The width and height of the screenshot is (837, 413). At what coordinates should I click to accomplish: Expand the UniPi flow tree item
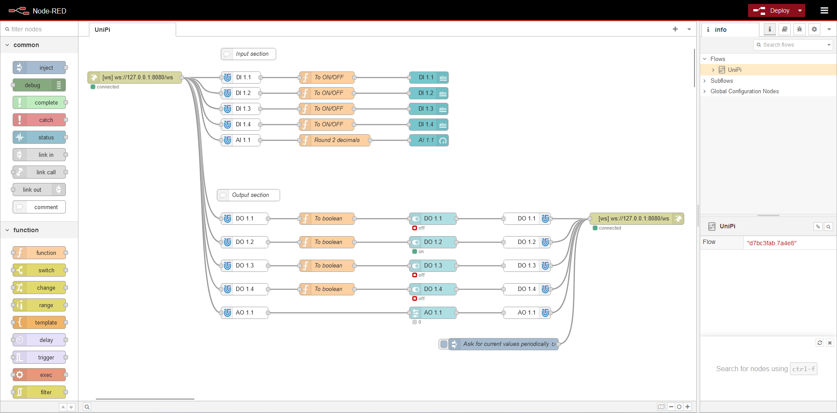tap(713, 70)
